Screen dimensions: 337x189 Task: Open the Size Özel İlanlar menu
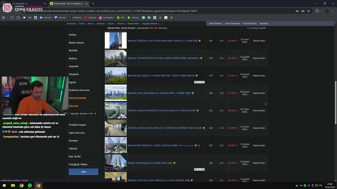250,24
